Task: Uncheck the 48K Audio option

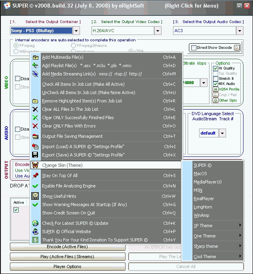Action: [x=216, y=84]
